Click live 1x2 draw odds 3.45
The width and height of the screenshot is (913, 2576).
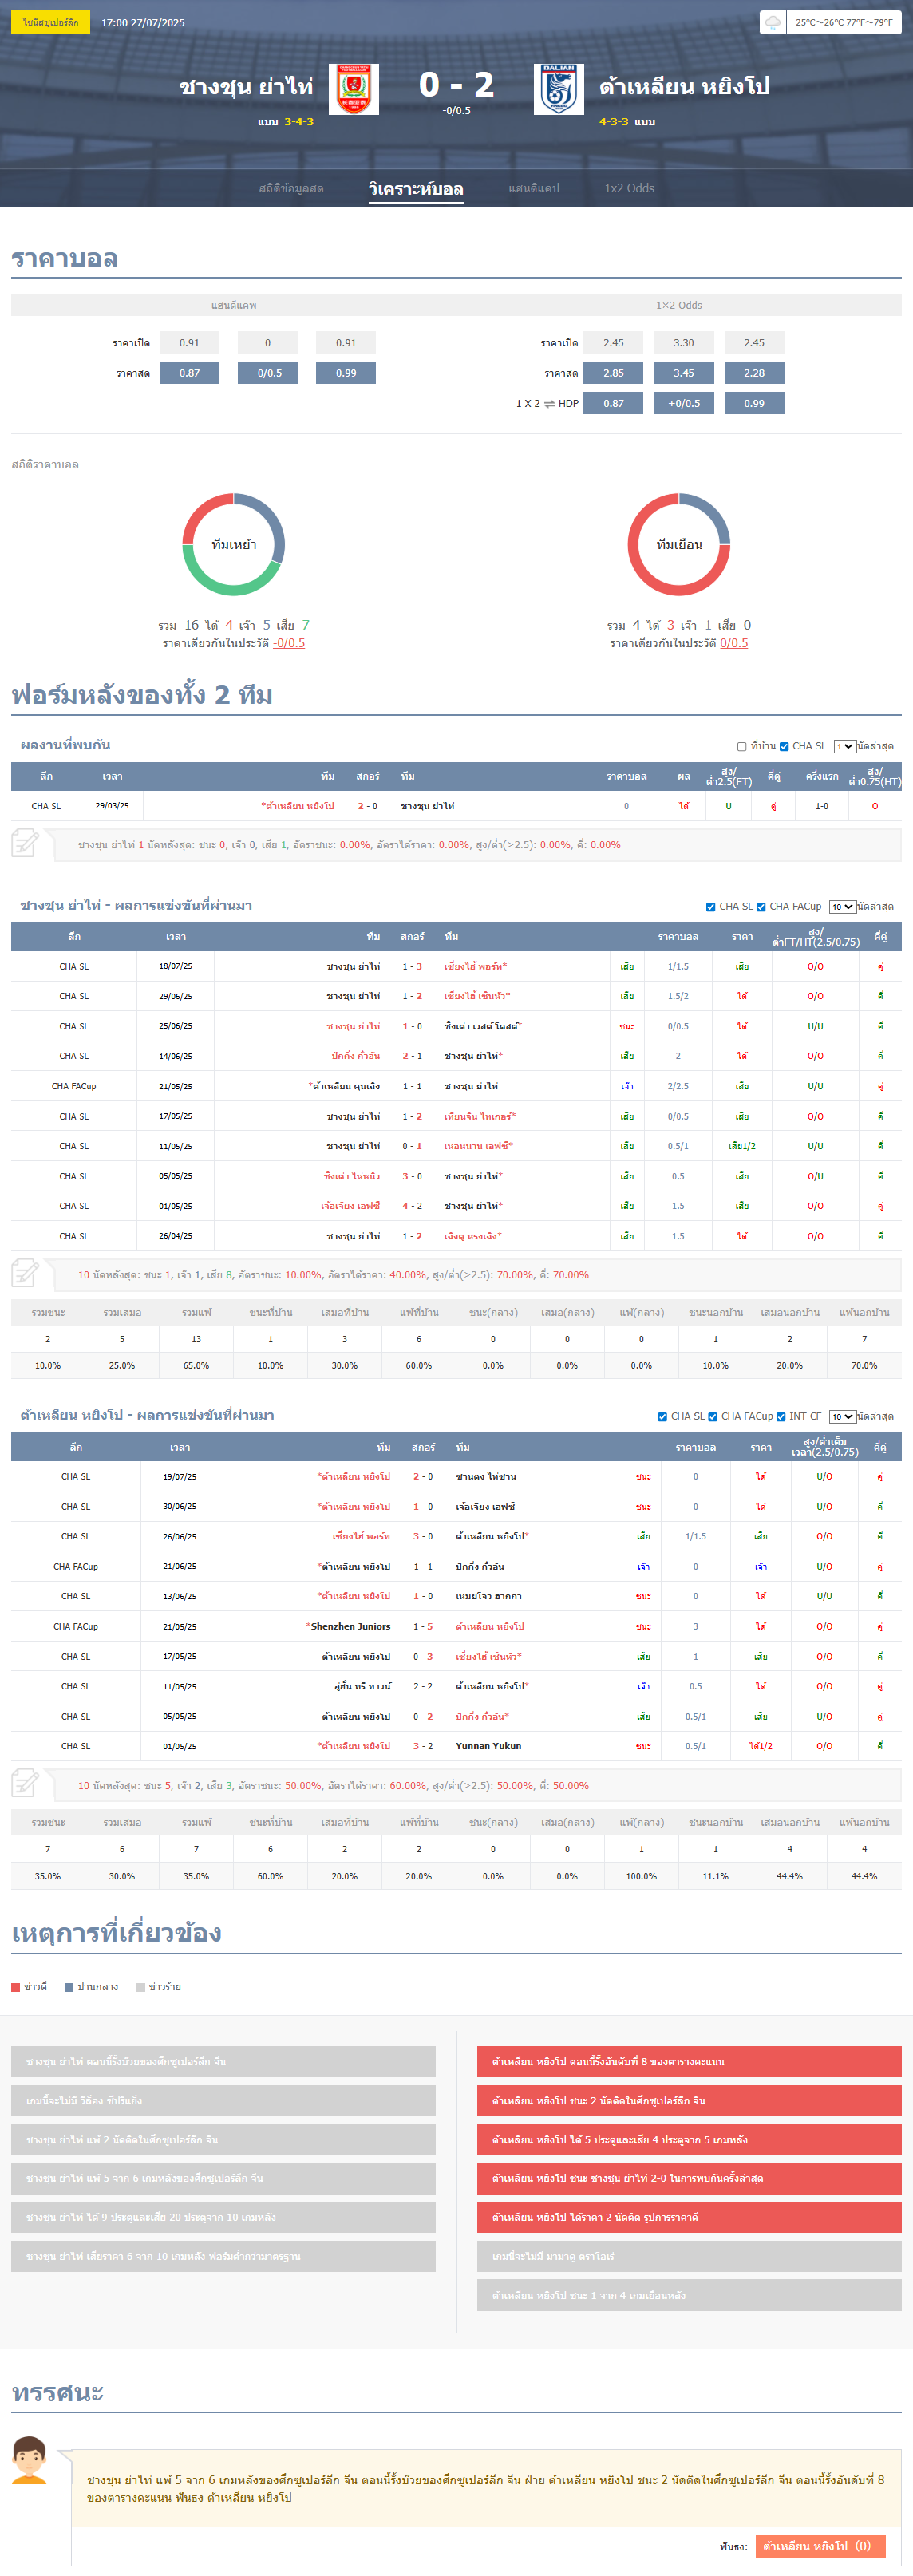(684, 373)
